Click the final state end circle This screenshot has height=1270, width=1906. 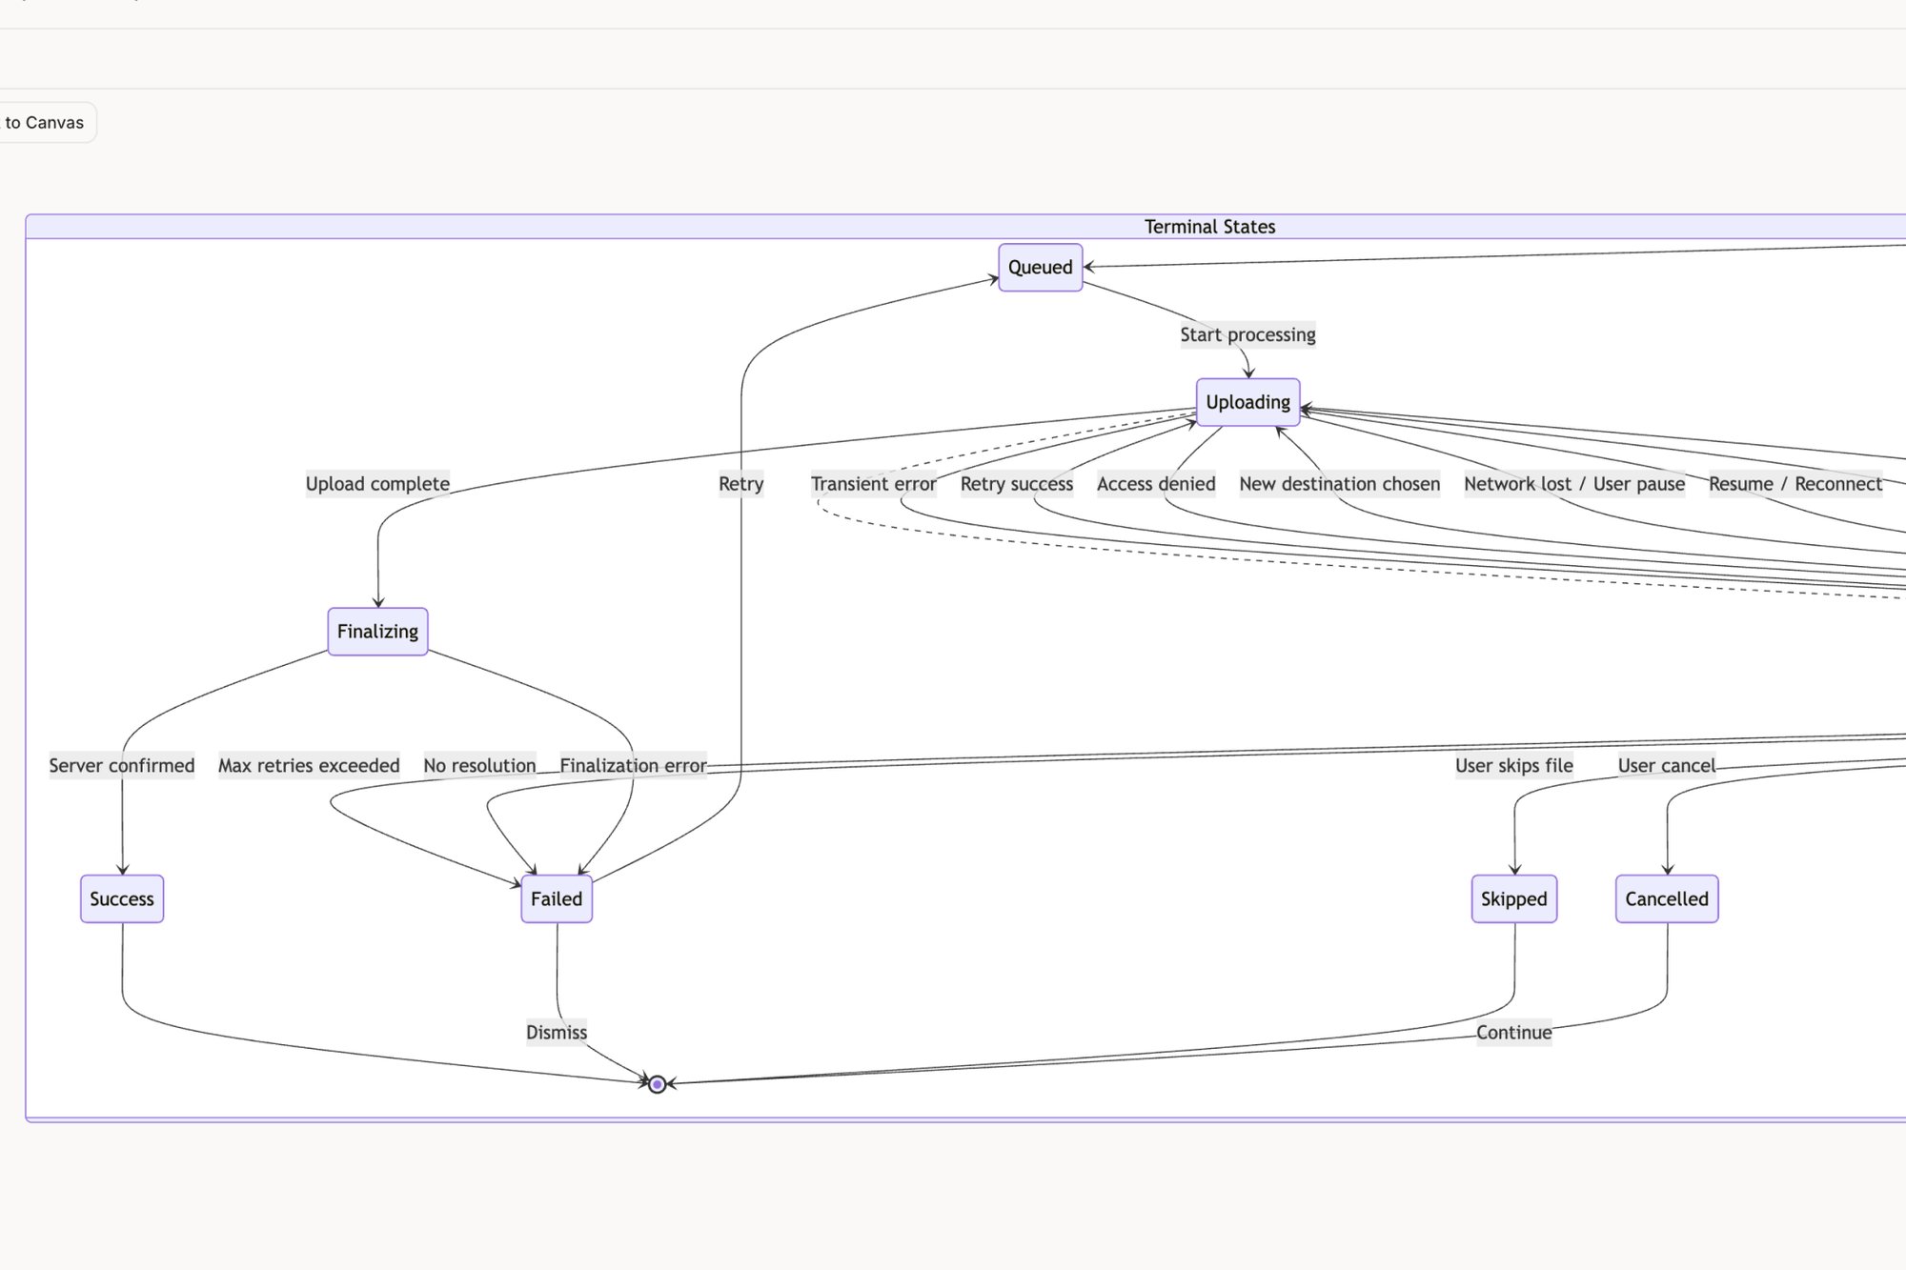(x=658, y=1084)
